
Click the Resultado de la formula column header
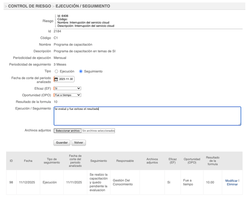(212, 161)
